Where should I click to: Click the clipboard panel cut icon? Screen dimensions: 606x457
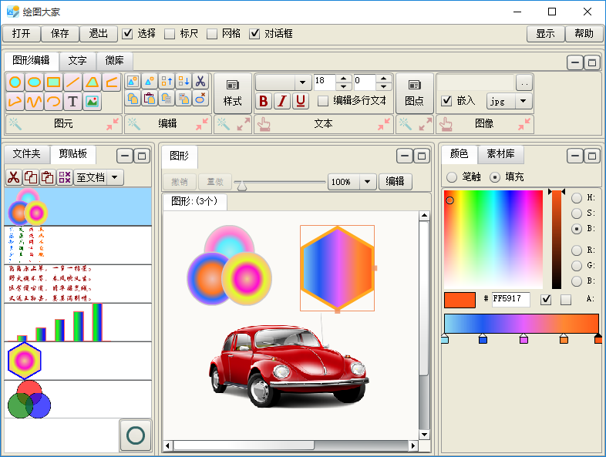pyautogui.click(x=14, y=177)
